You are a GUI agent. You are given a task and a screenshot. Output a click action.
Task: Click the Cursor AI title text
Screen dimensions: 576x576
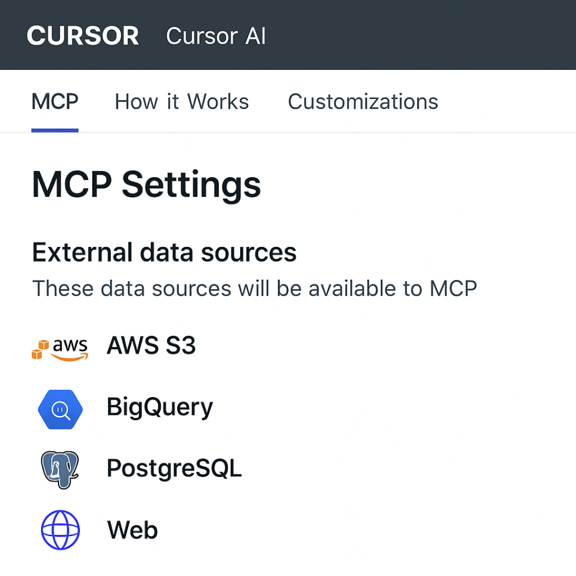point(216,36)
